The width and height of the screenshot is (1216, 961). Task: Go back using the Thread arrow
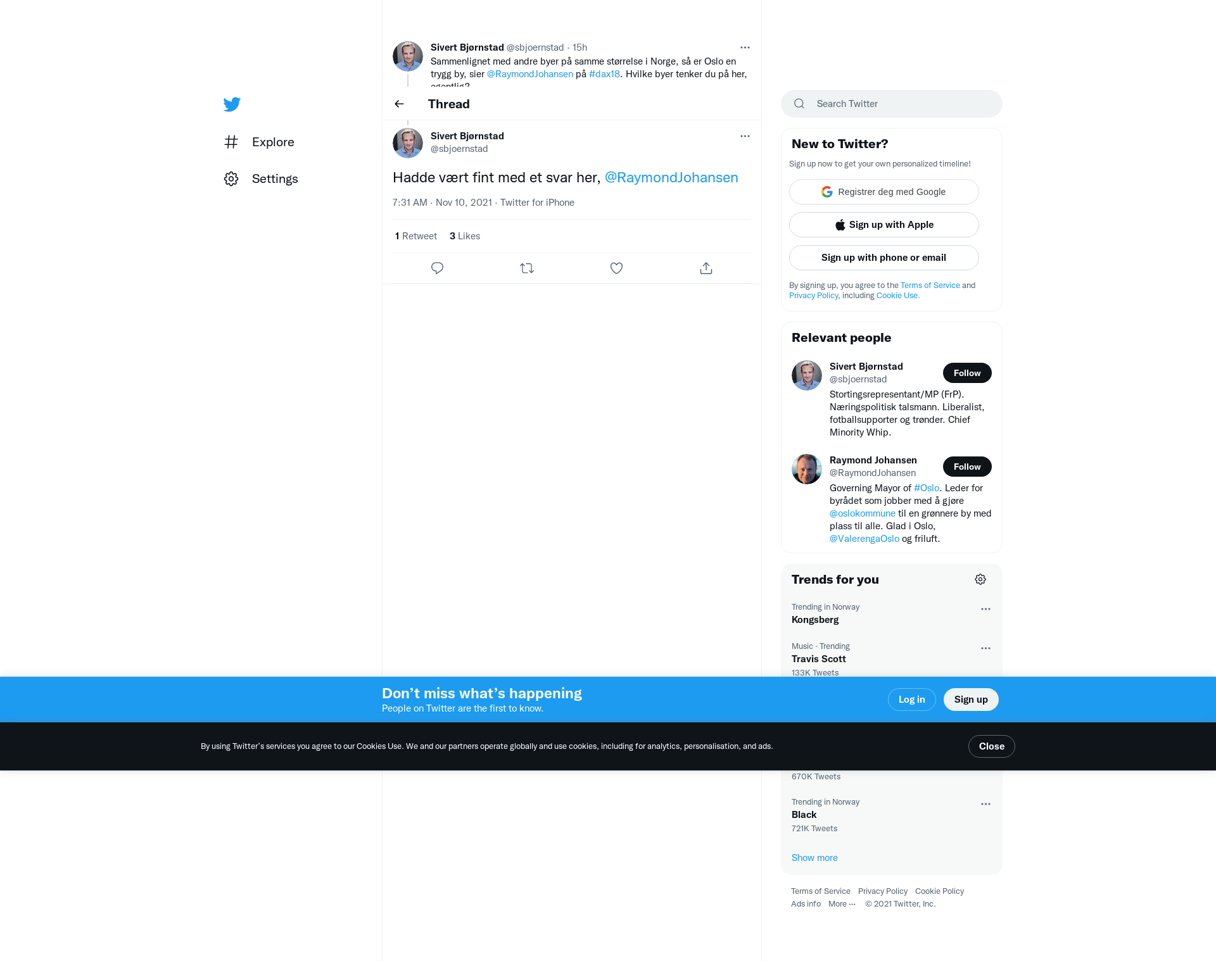pos(399,104)
